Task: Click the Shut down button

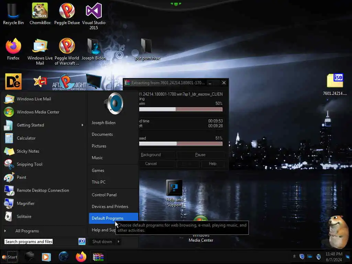Action: tap(102, 242)
